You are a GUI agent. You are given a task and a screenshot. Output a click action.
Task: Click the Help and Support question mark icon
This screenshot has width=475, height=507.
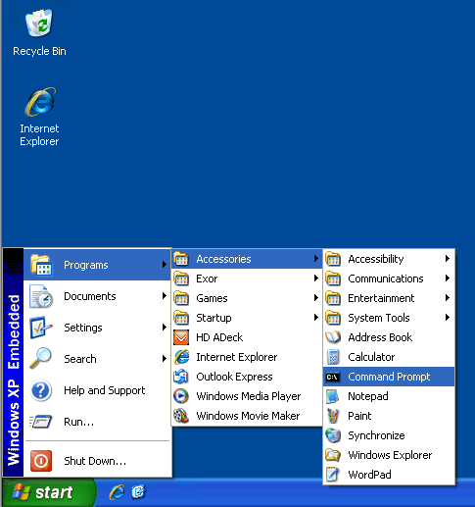(41, 390)
